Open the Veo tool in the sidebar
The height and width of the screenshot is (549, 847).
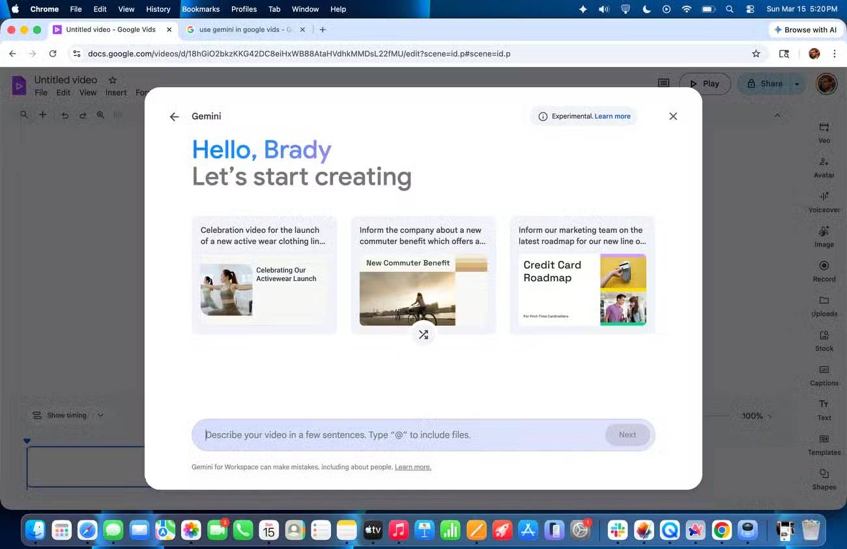[x=824, y=132]
